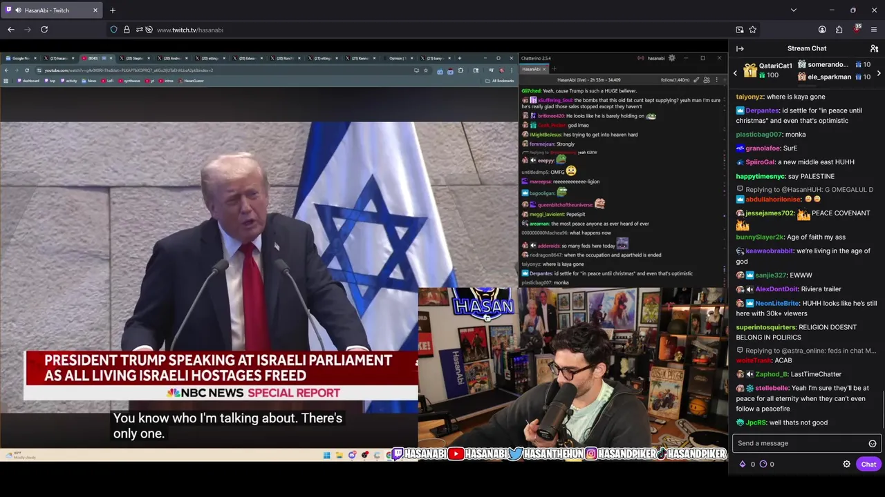Click username plasticbag007 in Twitch chat
Image resolution: width=885 pixels, height=497 pixels.
(x=758, y=135)
